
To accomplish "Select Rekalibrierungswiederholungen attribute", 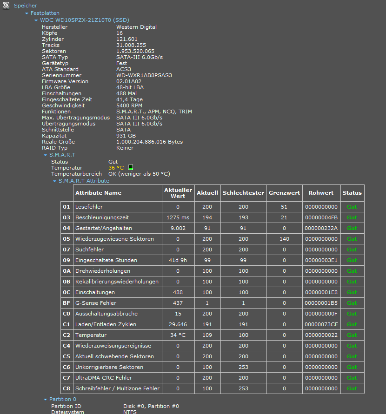I will tap(117, 282).
